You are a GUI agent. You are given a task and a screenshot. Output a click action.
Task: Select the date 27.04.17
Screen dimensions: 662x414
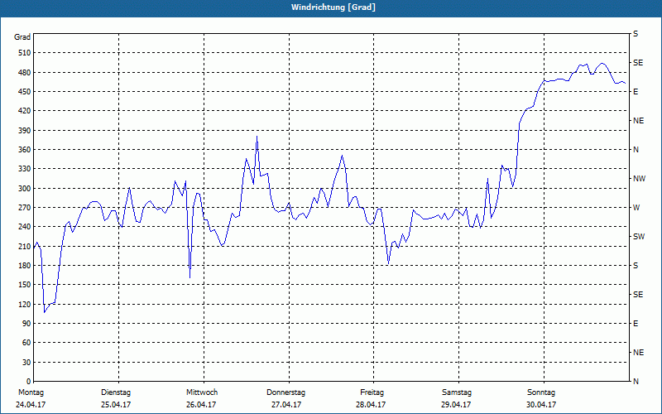pos(286,405)
